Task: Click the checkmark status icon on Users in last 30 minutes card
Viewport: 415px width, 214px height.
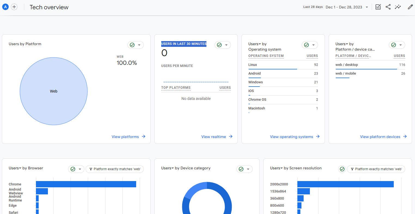Action: click(219, 45)
